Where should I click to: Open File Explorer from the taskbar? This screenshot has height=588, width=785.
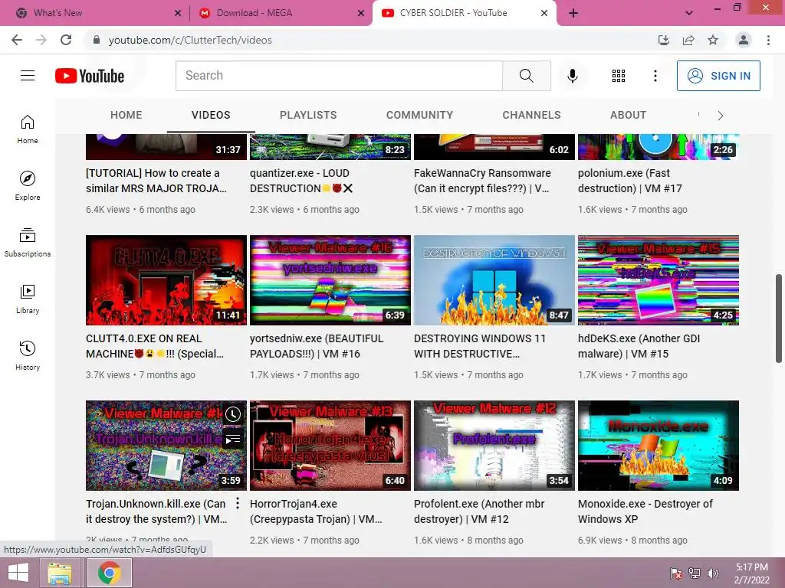click(60, 573)
